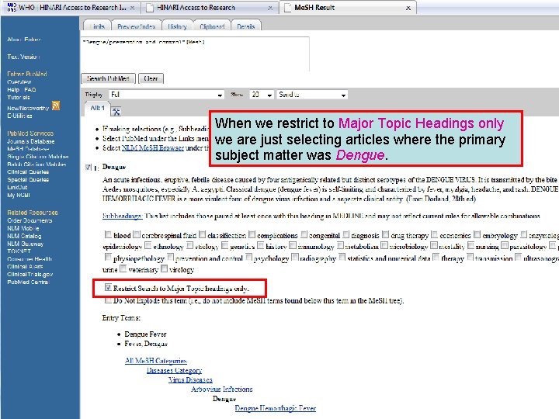The image size is (559, 419).
Task: Click Text Version in the sidebar
Action: pos(23,57)
